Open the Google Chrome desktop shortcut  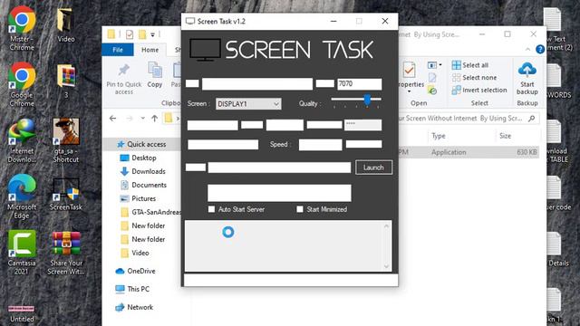[x=22, y=84]
